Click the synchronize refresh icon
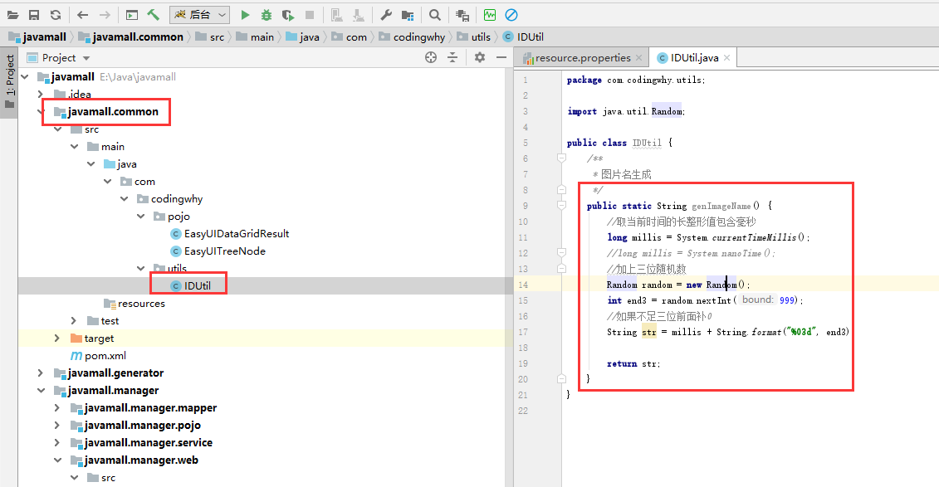Viewport: 939px width, 487px height. 55,15
